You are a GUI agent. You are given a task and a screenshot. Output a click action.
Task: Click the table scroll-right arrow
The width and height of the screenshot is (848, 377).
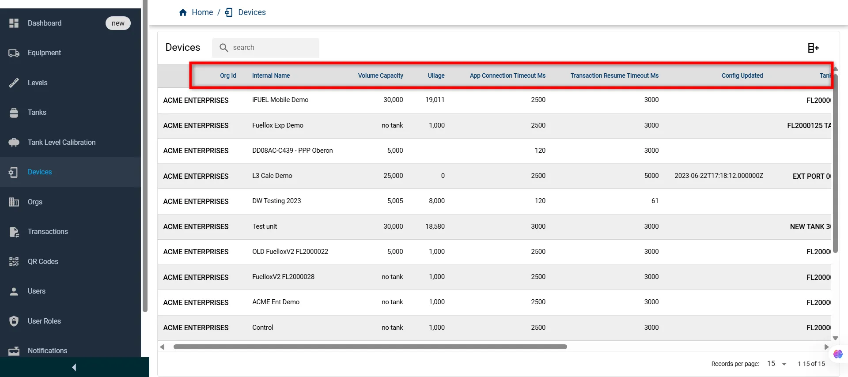coord(826,347)
